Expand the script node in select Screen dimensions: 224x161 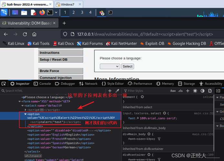pyautogui.click(x=26, y=110)
